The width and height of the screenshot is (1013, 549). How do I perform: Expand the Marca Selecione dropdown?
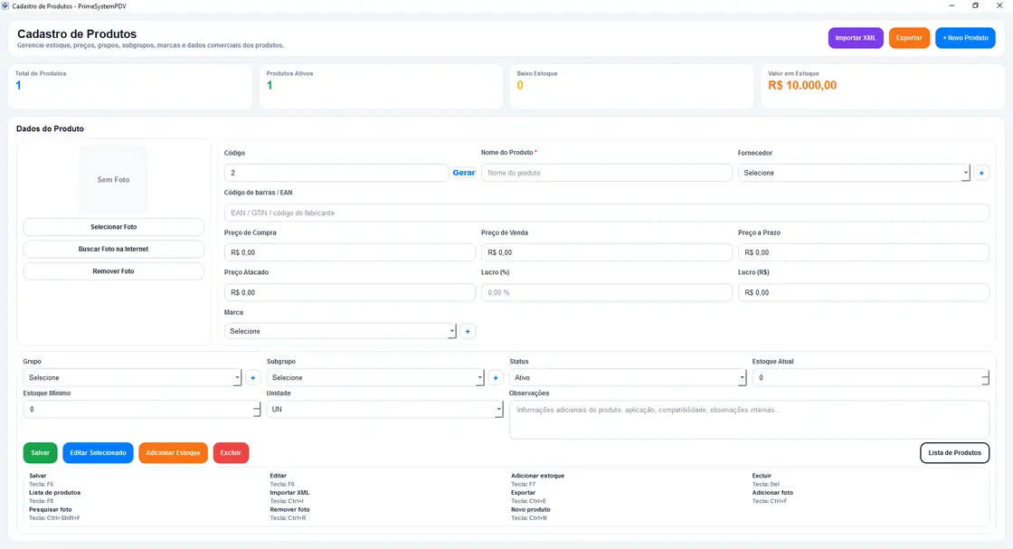click(x=340, y=331)
